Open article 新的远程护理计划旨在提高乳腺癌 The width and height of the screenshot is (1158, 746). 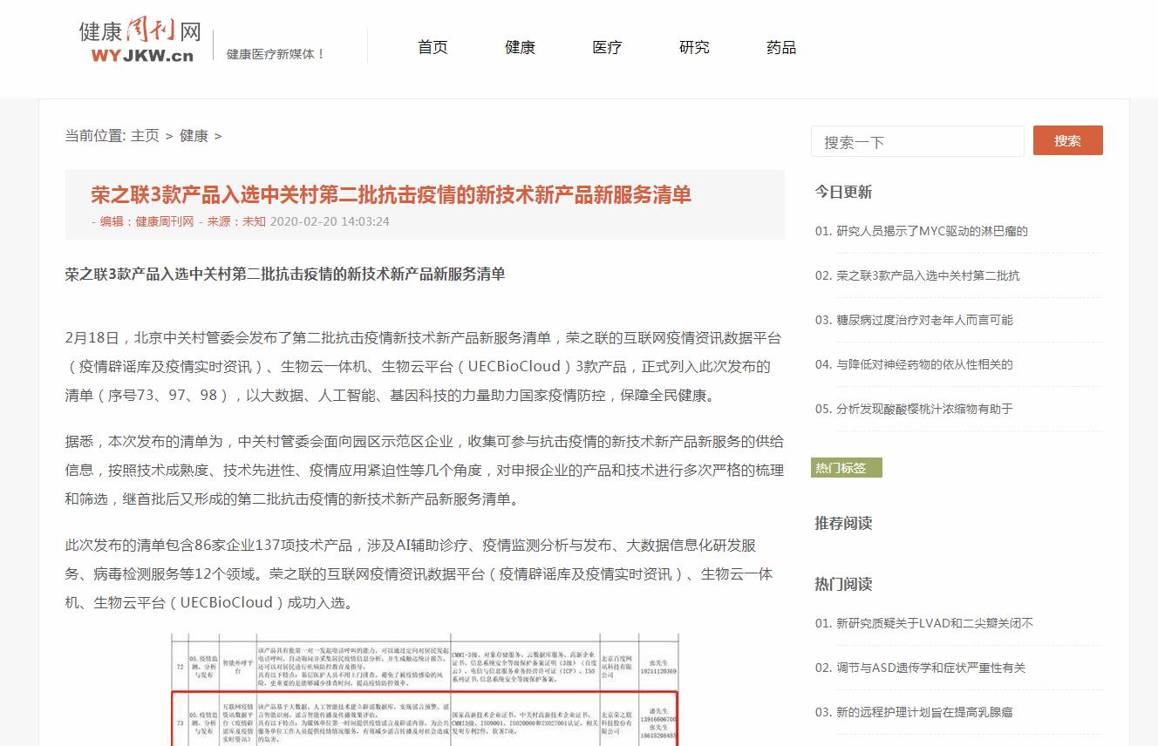[x=924, y=712]
